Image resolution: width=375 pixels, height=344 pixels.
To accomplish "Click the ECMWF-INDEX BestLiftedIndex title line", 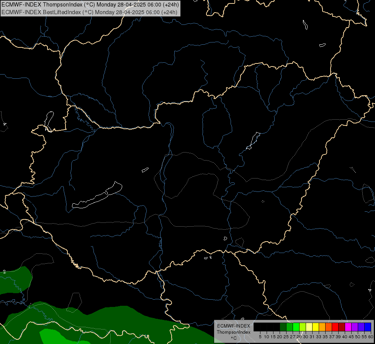I will point(90,12).
